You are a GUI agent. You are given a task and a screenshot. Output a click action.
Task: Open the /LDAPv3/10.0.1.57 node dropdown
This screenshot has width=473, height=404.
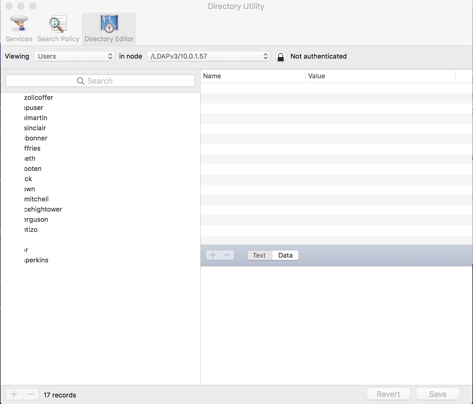(208, 56)
